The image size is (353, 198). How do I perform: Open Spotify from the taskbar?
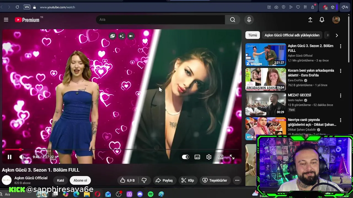point(151,194)
